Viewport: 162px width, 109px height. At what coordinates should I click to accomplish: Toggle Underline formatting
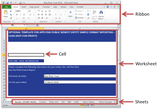pos(24,15)
